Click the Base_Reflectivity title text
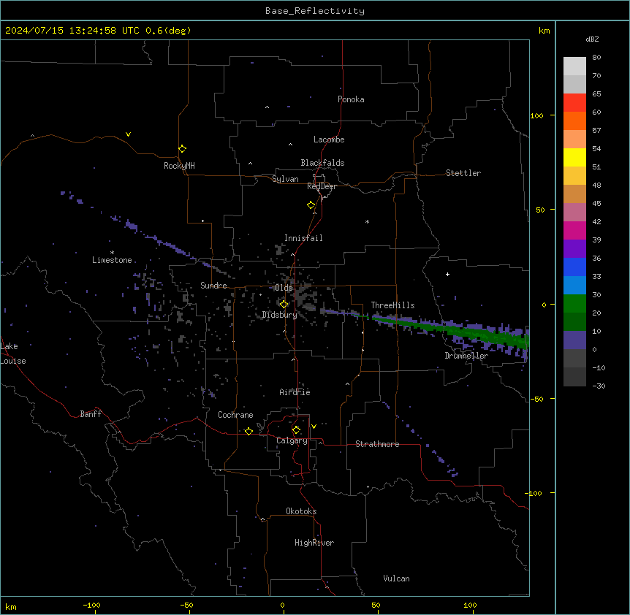 click(315, 11)
